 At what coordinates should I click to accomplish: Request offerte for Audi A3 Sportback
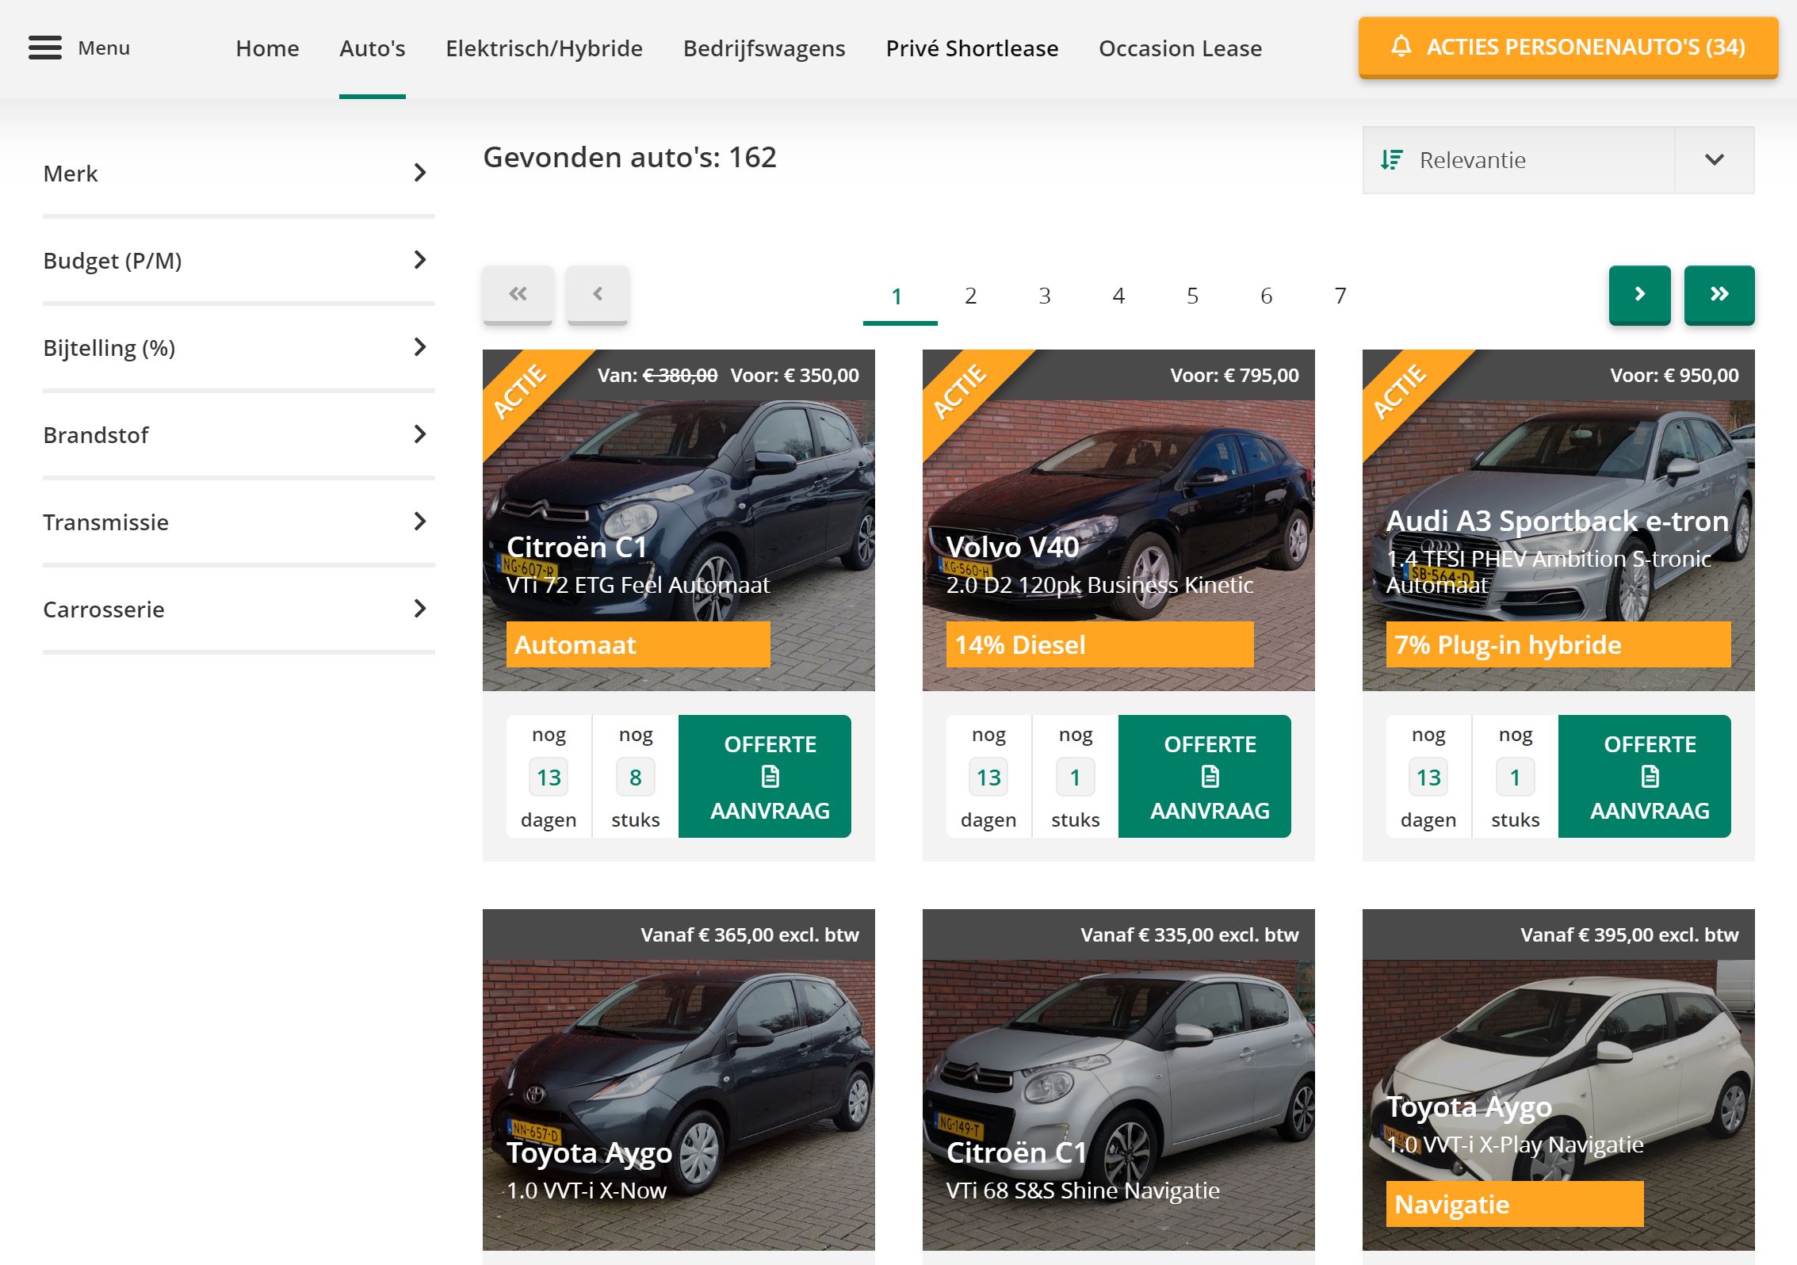coord(1644,777)
